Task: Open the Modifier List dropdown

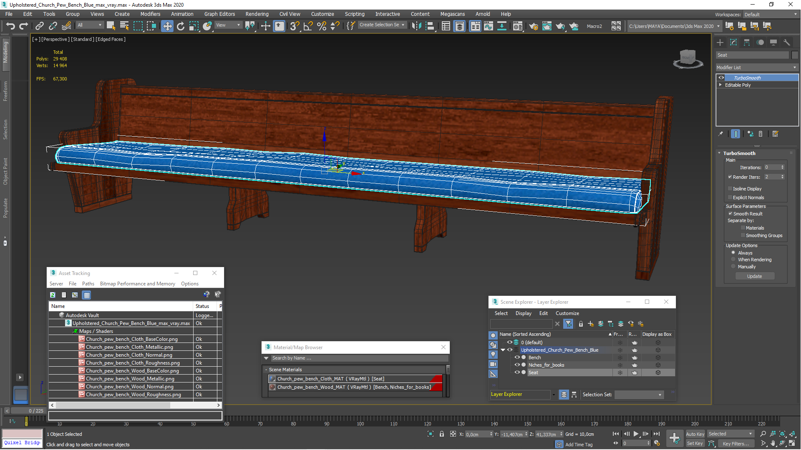Action: [x=756, y=67]
